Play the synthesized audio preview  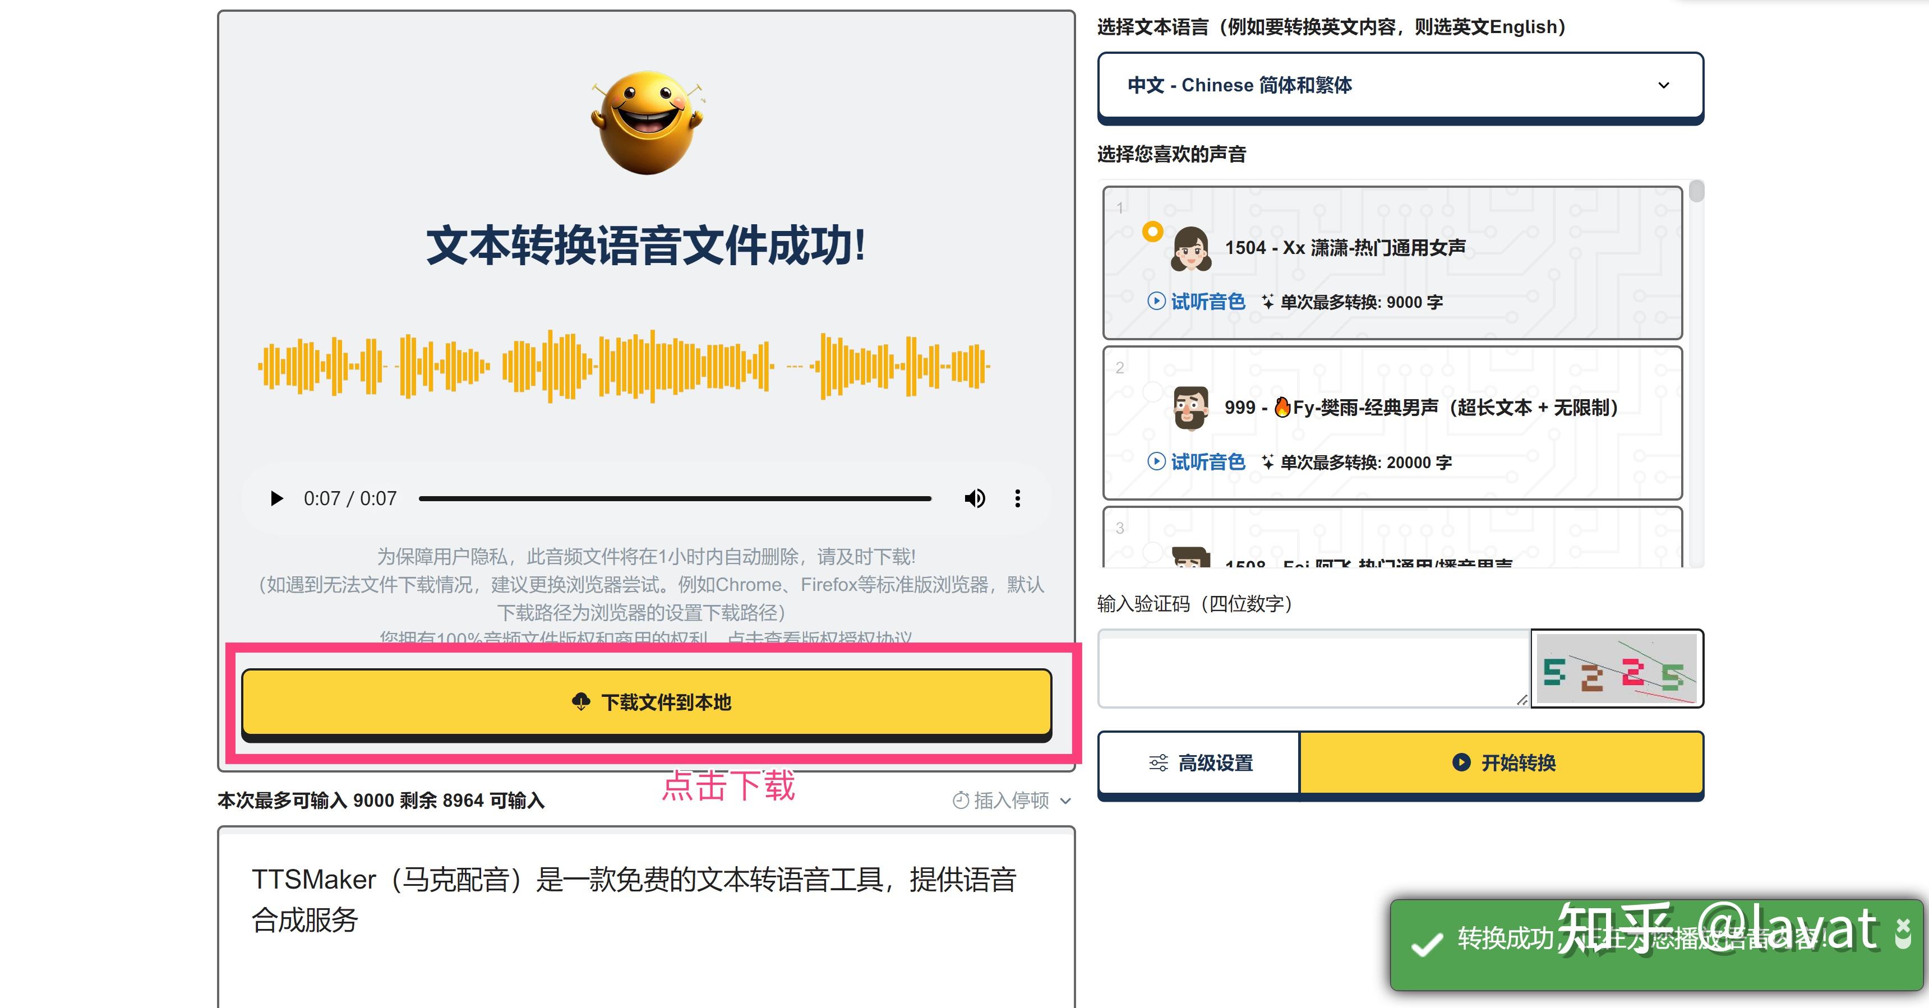[276, 498]
